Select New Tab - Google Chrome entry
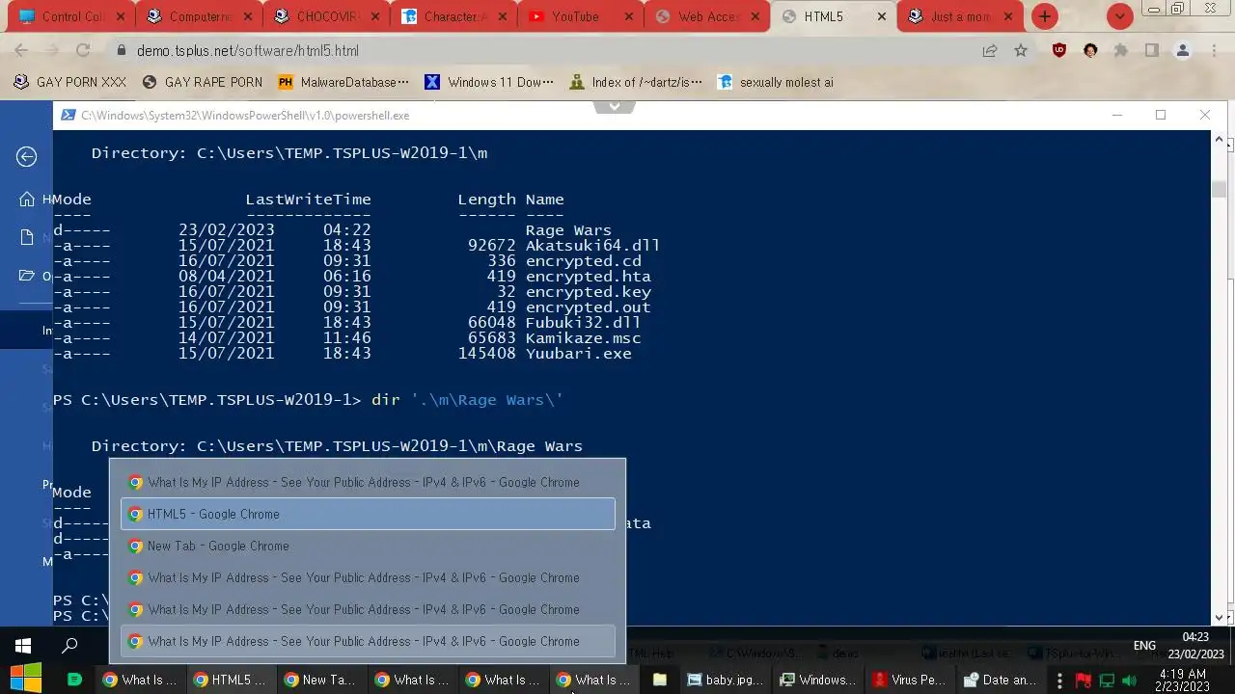 [368, 546]
